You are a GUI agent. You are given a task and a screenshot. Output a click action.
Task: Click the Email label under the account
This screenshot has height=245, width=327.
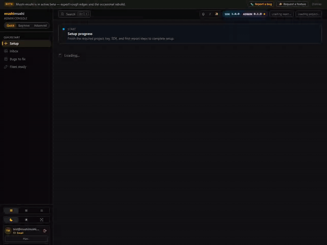pyautogui.click(x=20, y=233)
